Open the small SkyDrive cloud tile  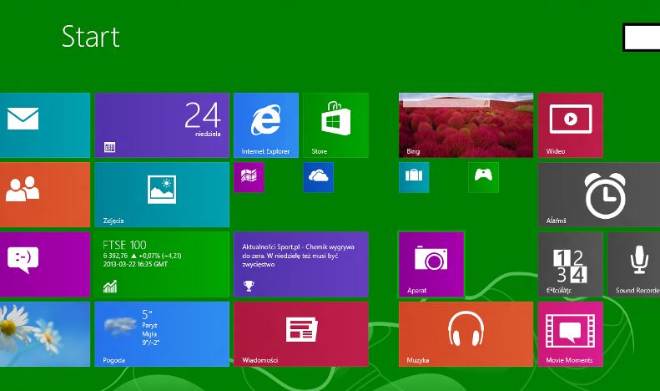tap(318, 177)
